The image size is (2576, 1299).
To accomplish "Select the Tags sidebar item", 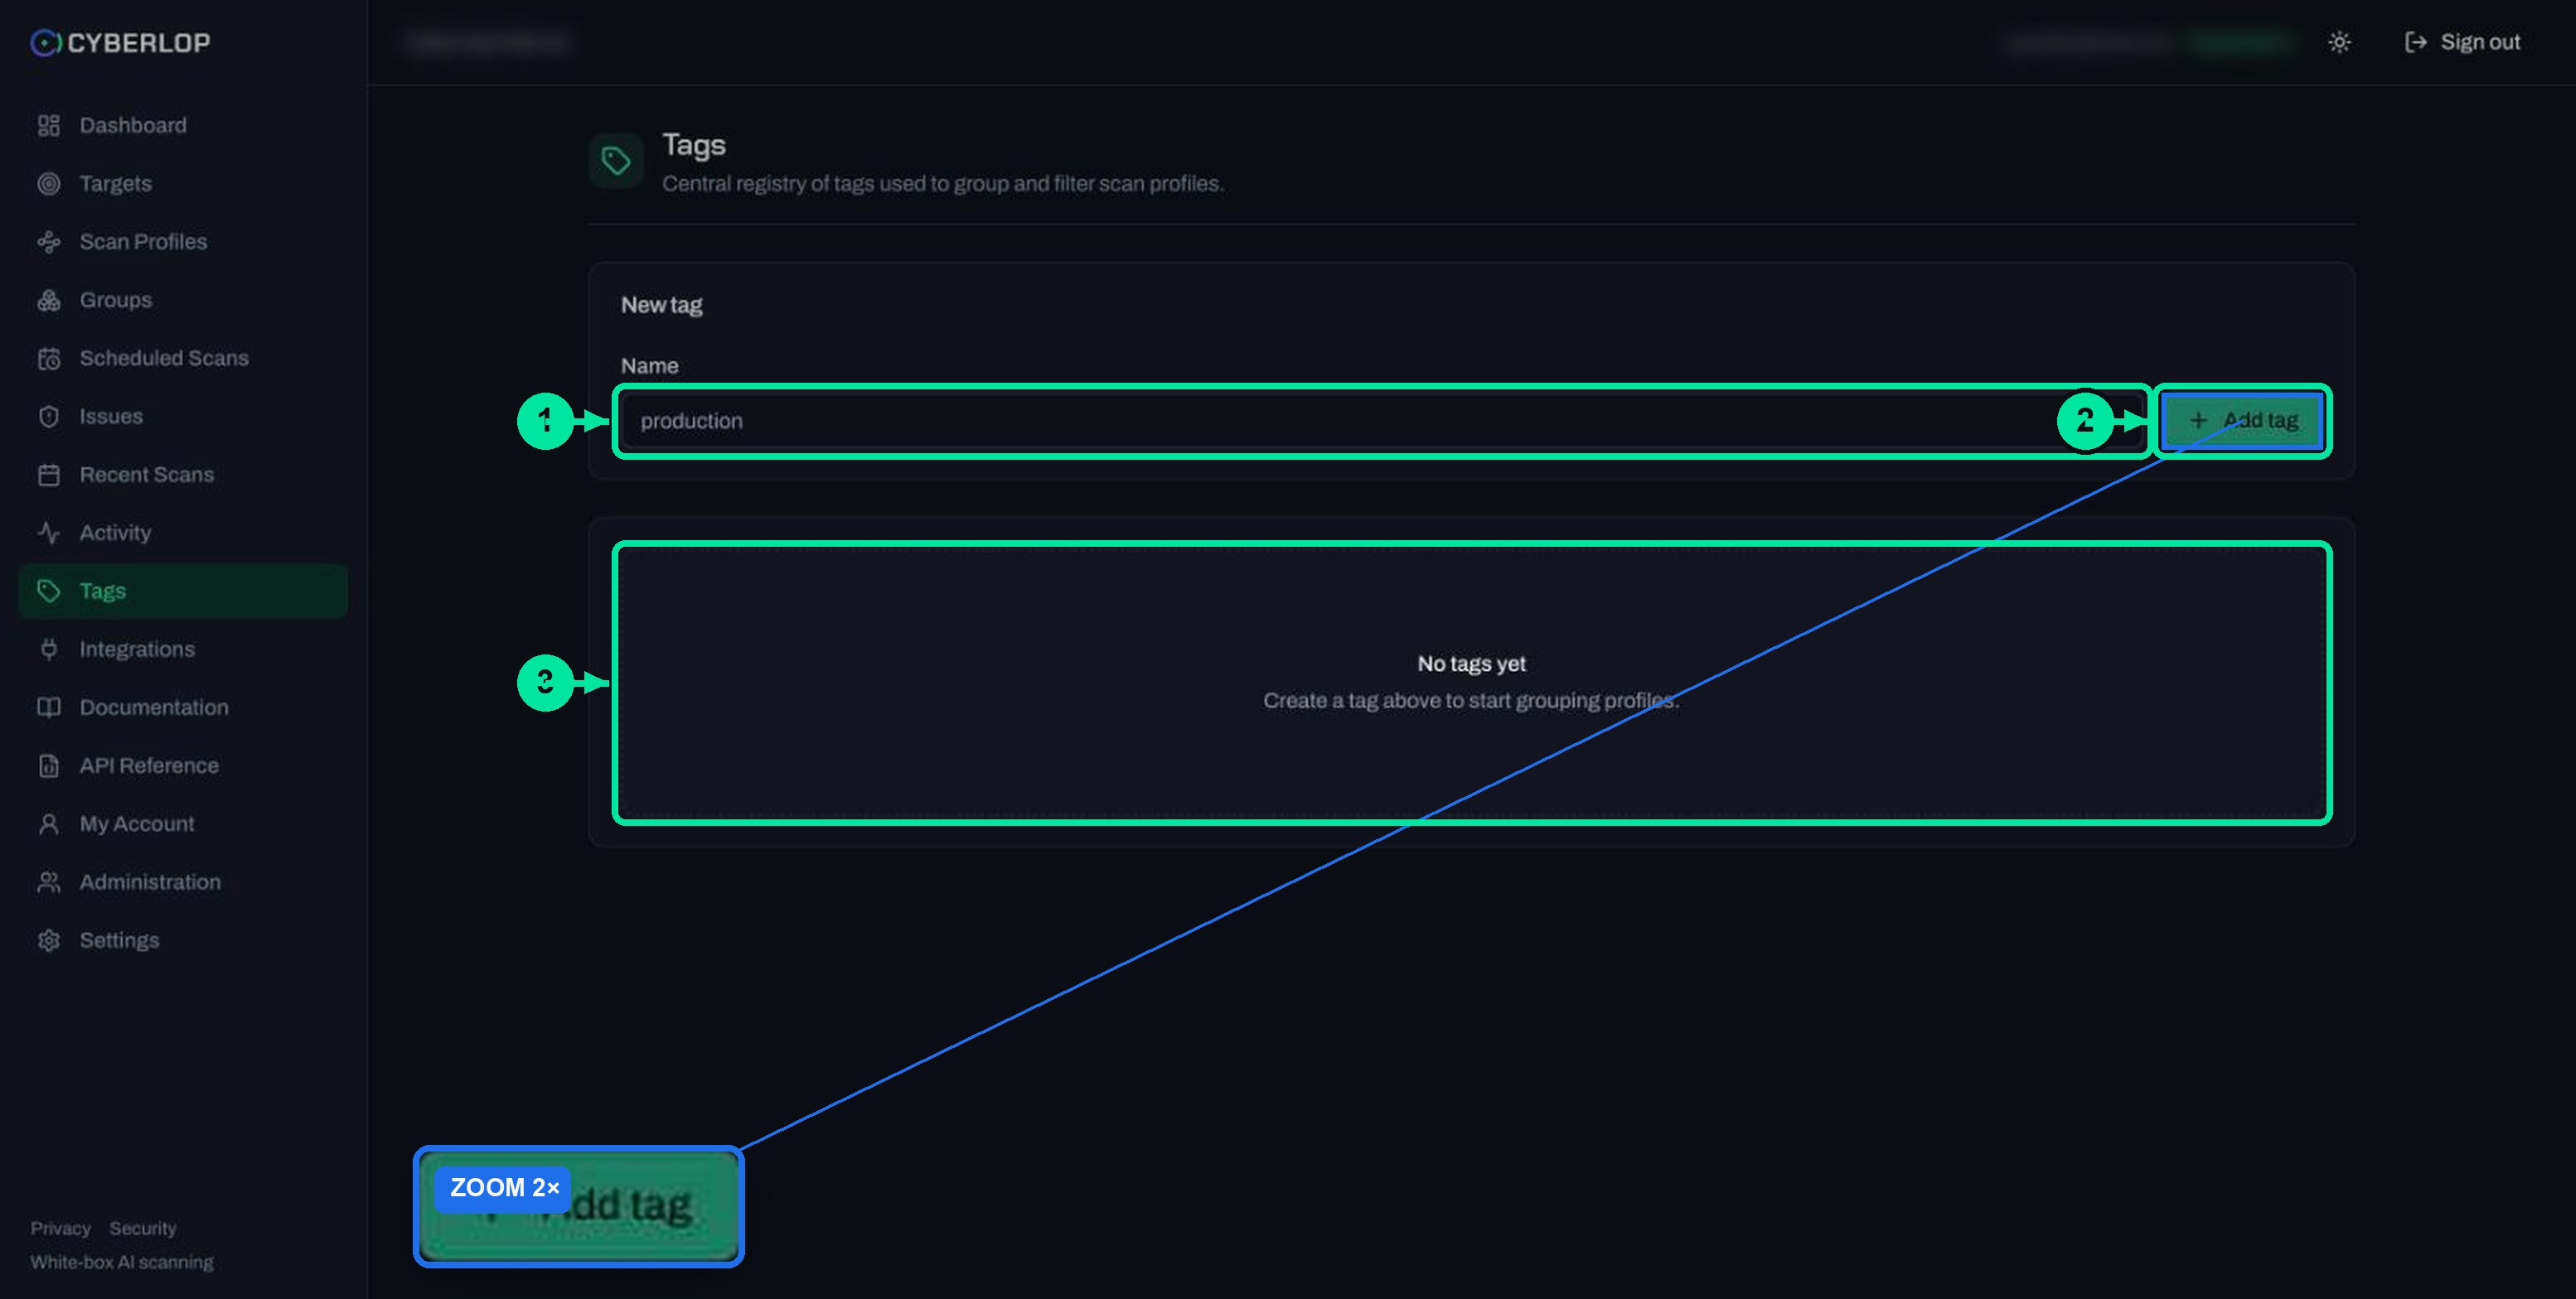I will point(183,591).
